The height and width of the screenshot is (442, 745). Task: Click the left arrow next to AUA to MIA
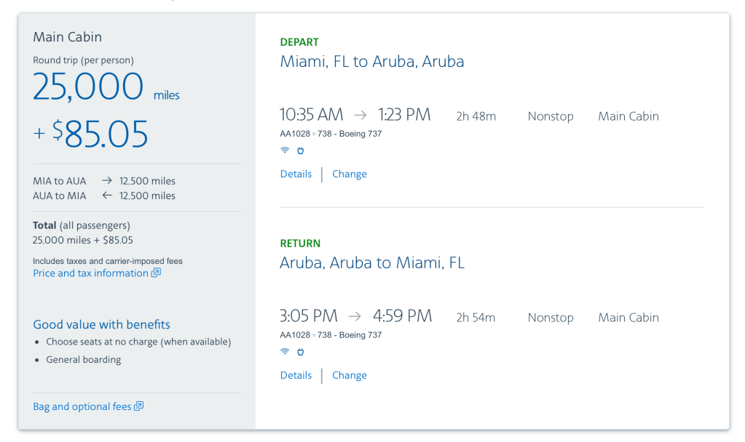coord(107,196)
